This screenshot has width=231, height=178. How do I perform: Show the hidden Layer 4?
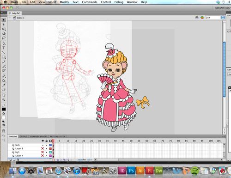coord(43,156)
